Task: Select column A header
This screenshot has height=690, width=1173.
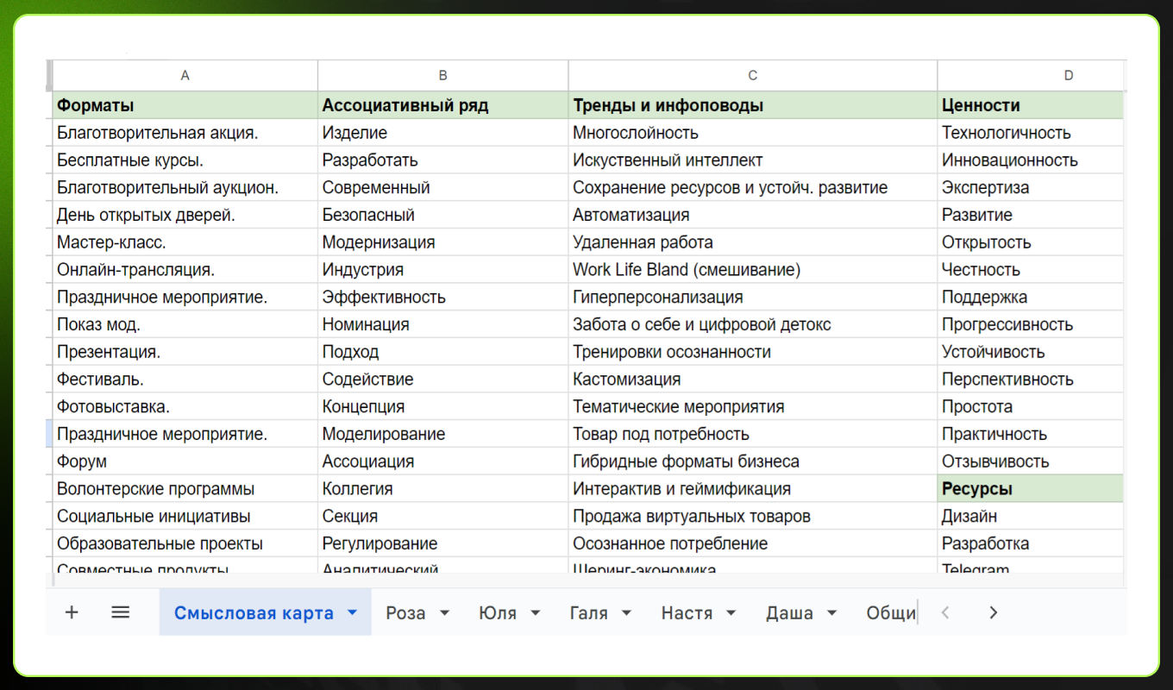Action: 185,76
